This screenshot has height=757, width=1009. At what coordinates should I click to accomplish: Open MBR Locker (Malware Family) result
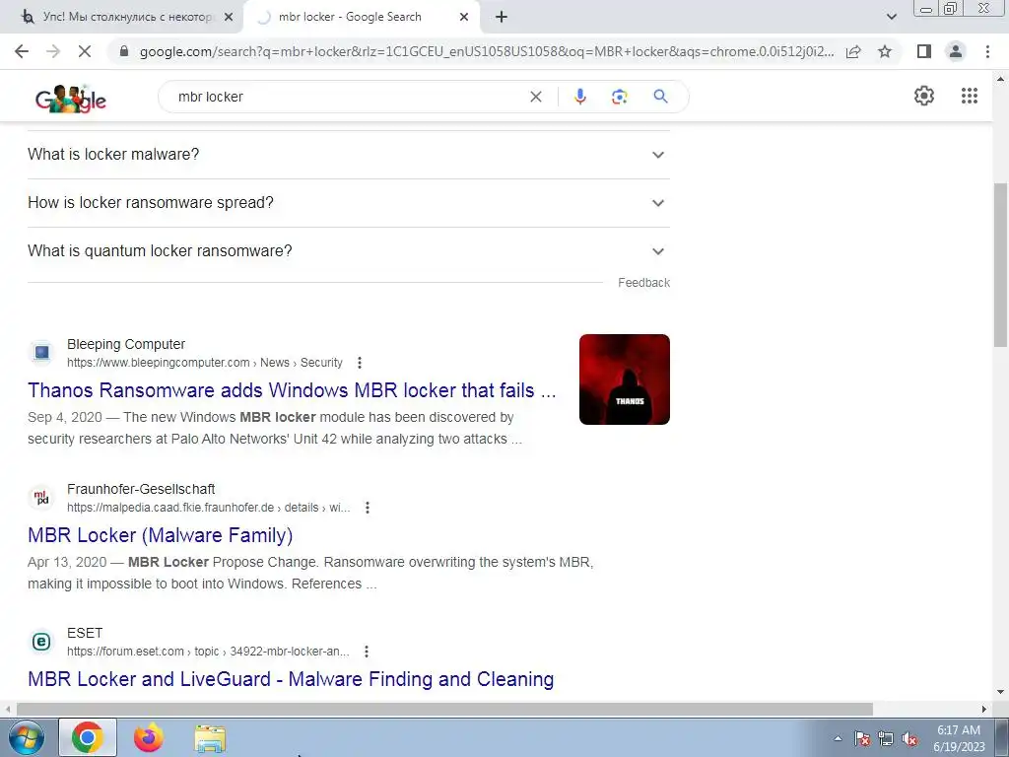click(x=161, y=535)
